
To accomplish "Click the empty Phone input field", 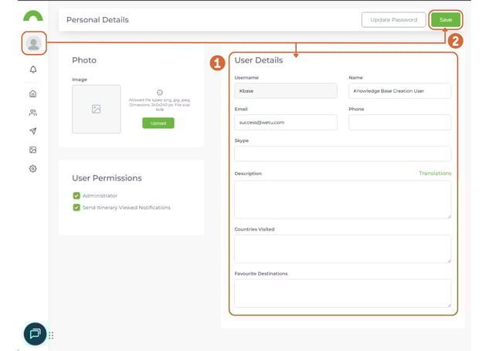I will (x=400, y=123).
